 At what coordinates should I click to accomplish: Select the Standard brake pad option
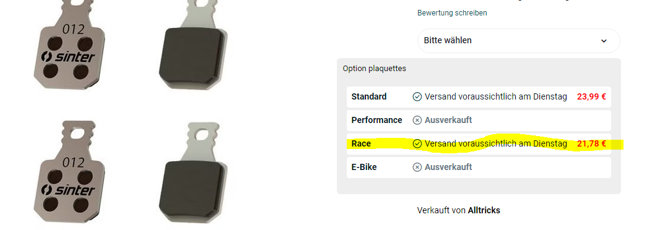tap(479, 96)
